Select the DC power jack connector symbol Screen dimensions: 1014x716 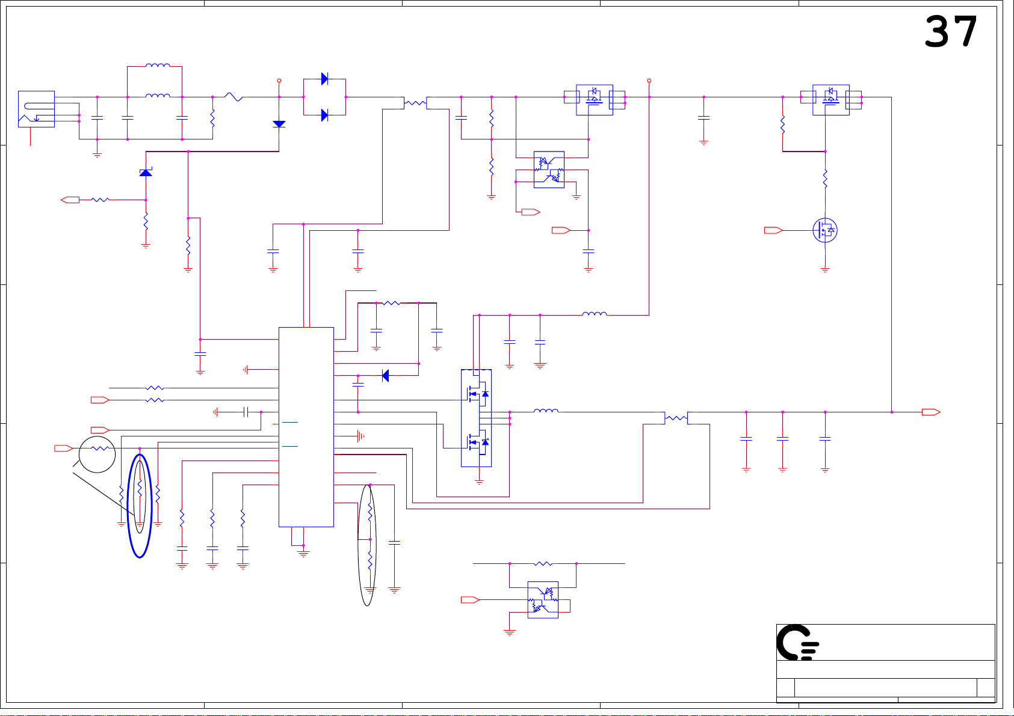(36, 109)
